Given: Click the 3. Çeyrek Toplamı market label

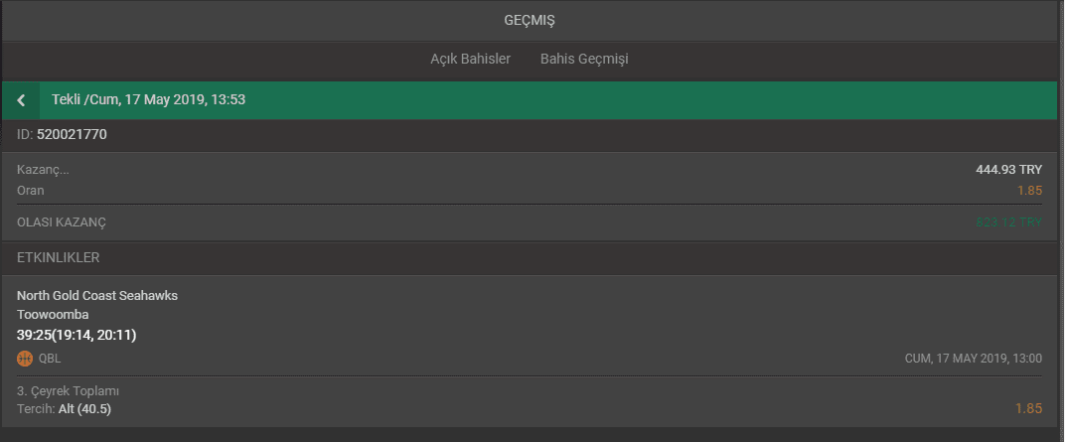Looking at the screenshot, I should [x=68, y=391].
